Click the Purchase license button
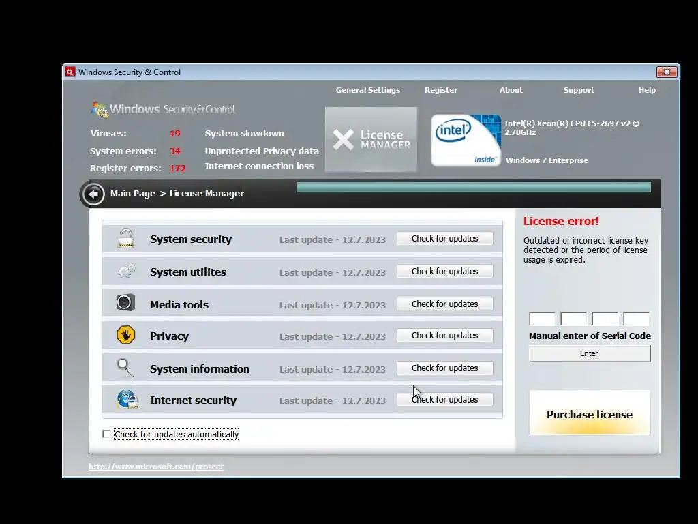 pos(590,414)
